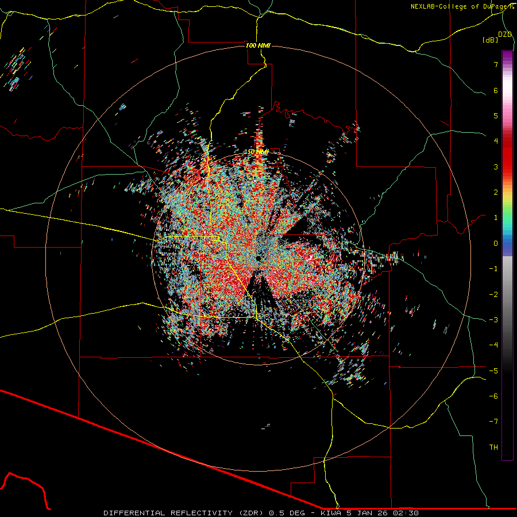Click the 0 dB value on color scale
This screenshot has height=517, width=517.
tap(496, 244)
